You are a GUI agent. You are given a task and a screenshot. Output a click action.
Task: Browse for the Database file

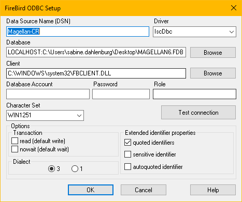213,53
